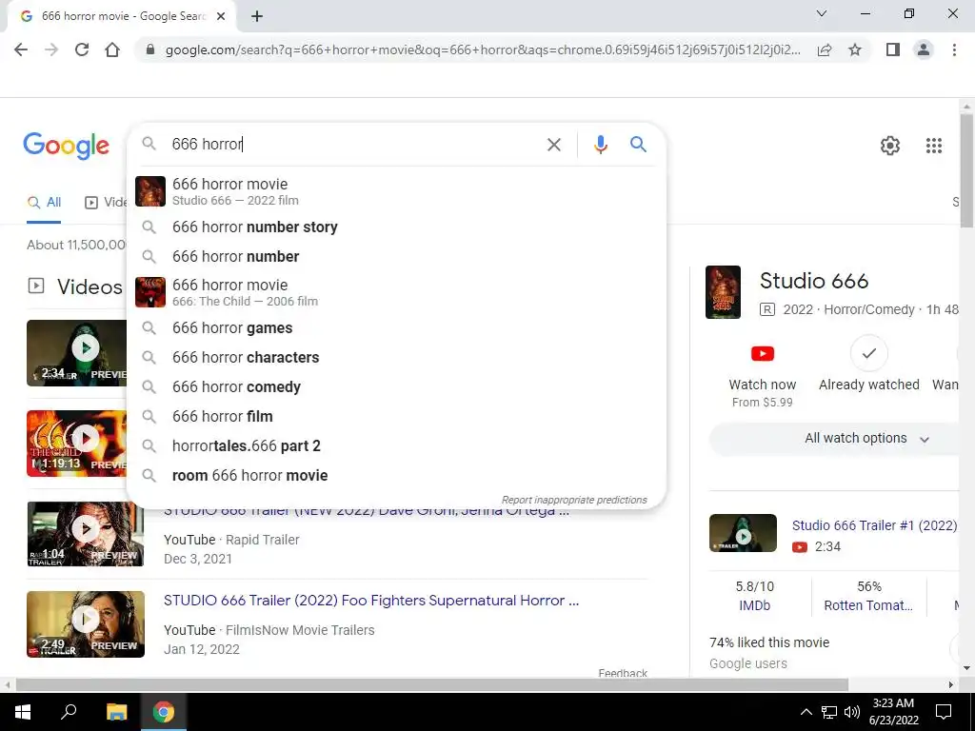Screen dimensions: 975x731
Task: Open the tab search chevron
Action: point(822,13)
